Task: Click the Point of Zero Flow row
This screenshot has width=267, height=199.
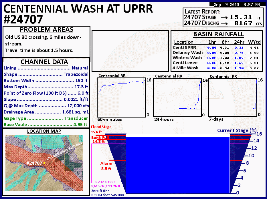Action: click(x=46, y=93)
